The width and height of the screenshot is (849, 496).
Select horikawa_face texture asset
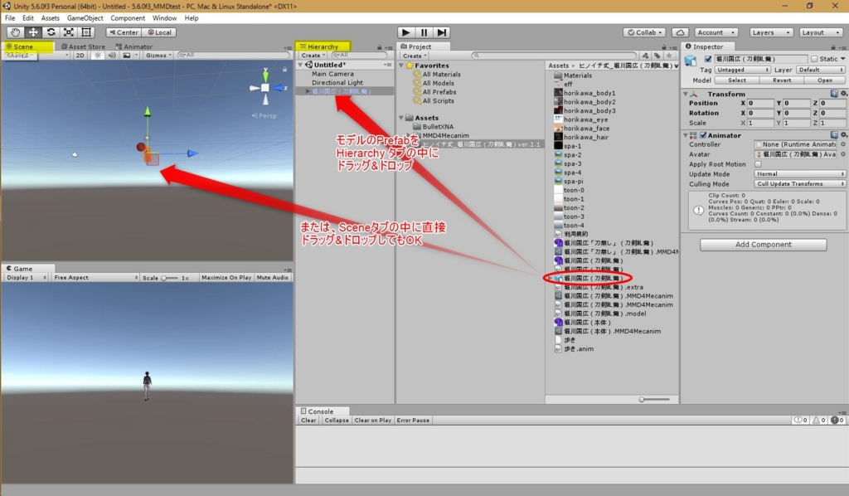[x=586, y=129]
